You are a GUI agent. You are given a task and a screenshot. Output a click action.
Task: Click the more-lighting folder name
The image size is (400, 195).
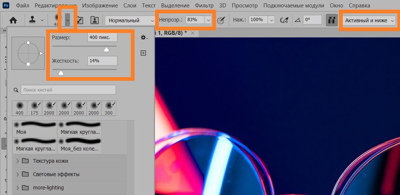pyautogui.click(x=48, y=188)
